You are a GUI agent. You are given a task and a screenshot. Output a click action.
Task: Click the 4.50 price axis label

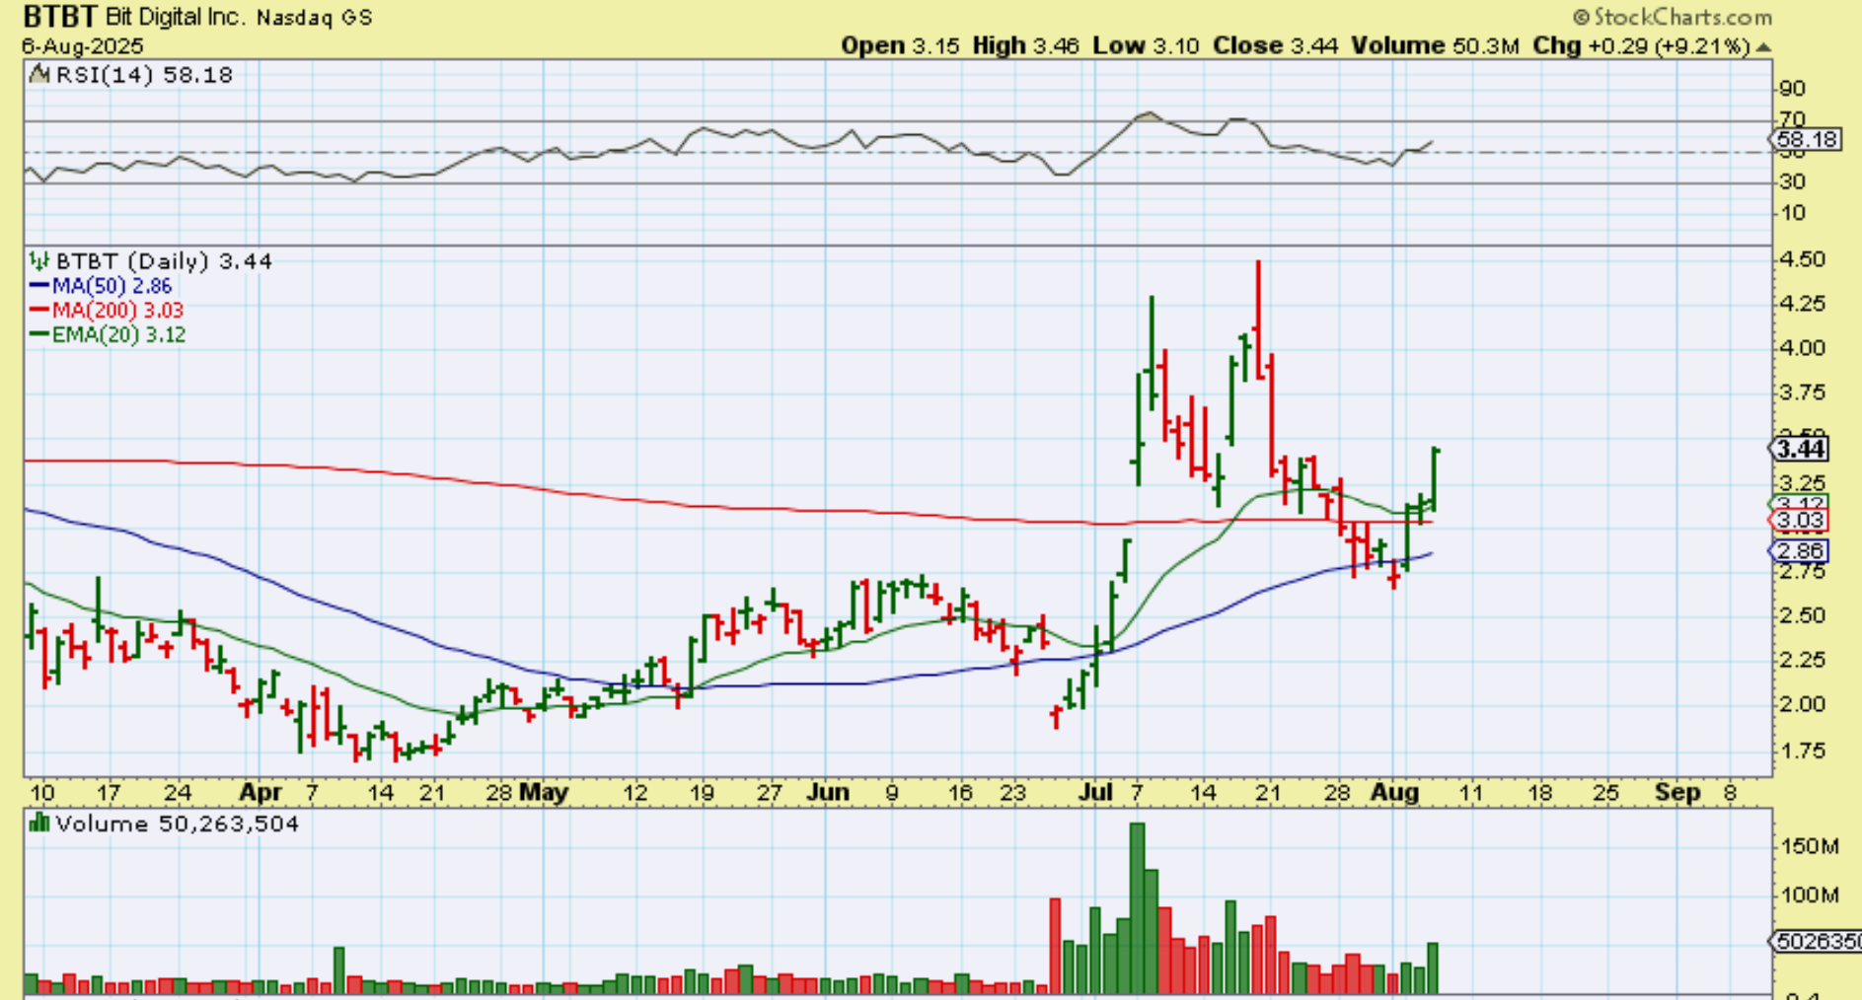click(1802, 259)
